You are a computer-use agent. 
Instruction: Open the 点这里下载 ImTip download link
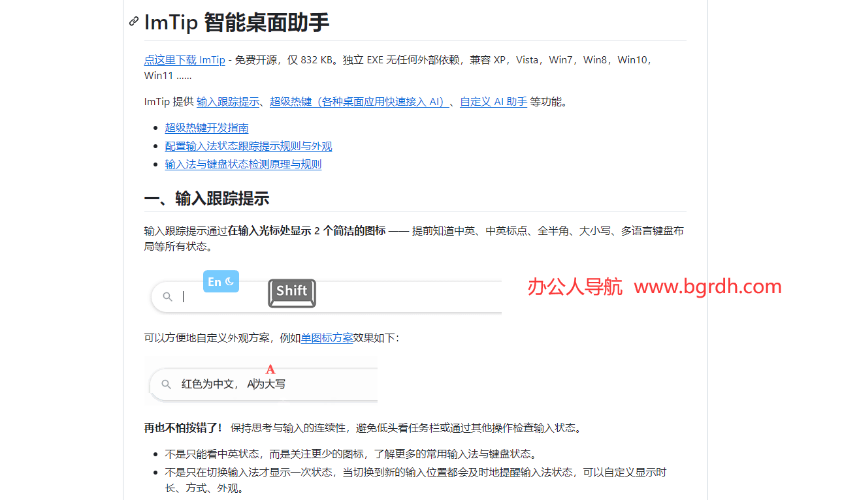coord(184,60)
